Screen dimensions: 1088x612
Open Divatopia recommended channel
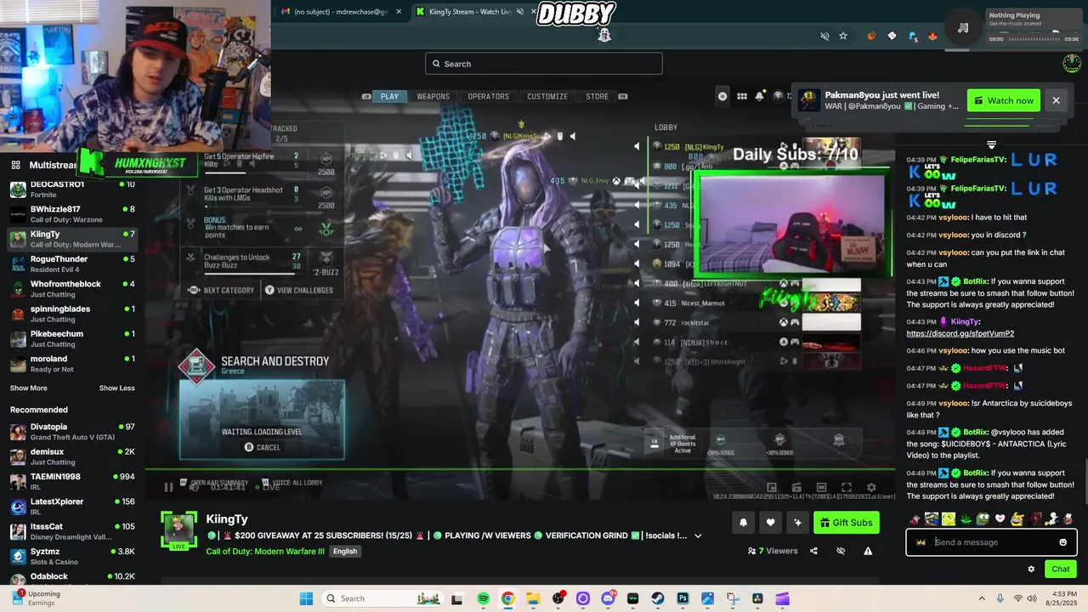pos(71,432)
